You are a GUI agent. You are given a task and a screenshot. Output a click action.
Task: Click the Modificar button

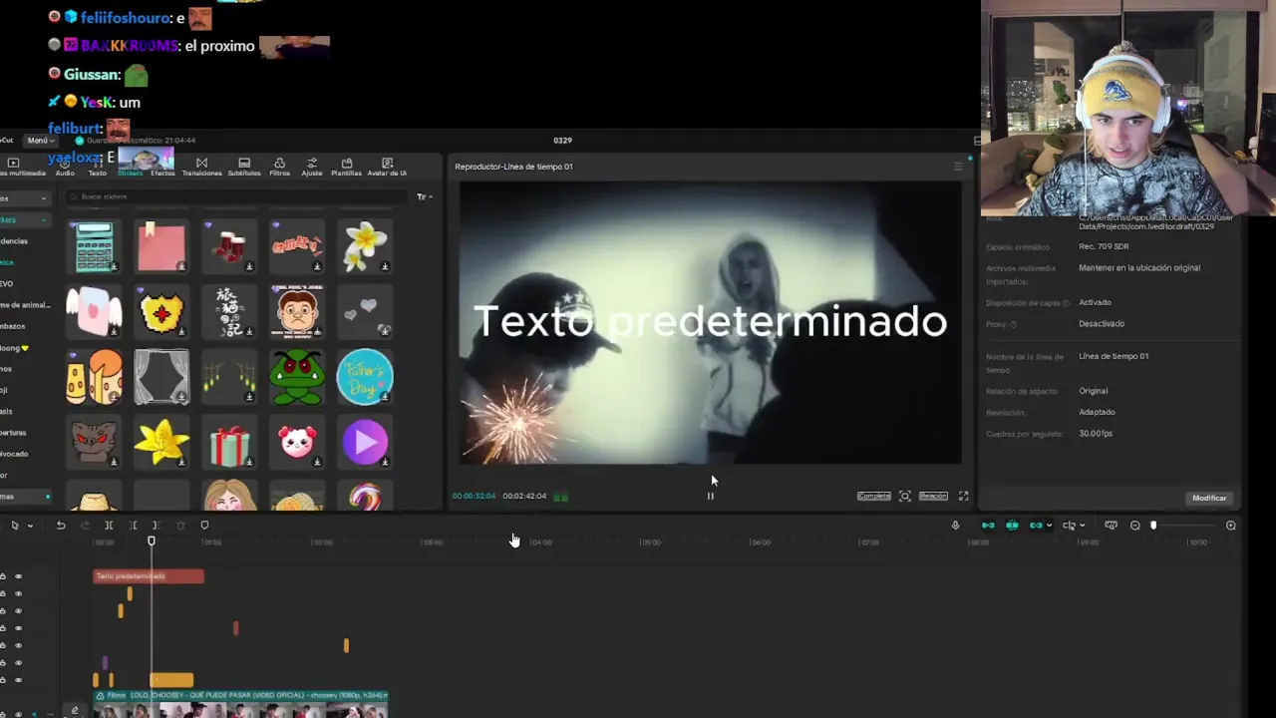click(1209, 498)
